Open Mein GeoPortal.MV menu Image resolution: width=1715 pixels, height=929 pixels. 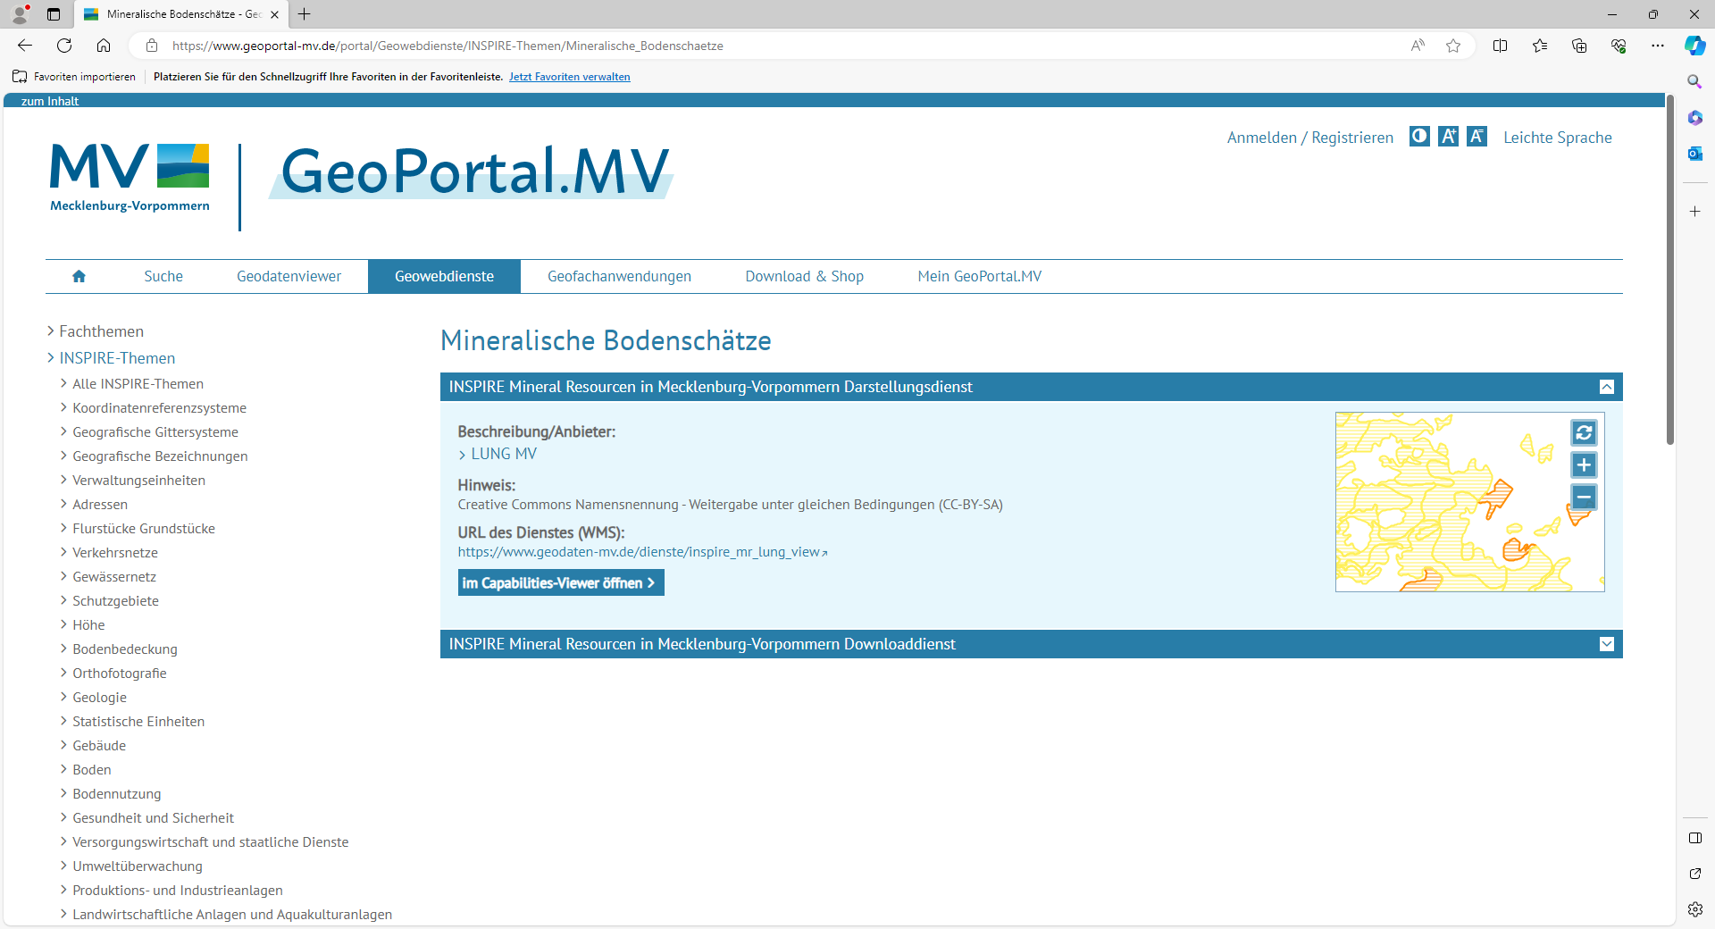pyautogui.click(x=979, y=277)
